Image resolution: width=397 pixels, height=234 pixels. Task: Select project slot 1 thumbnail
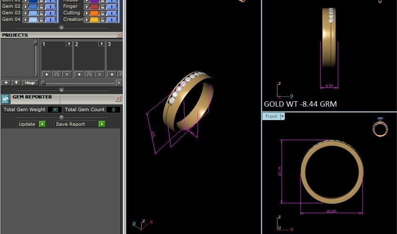coord(57,56)
